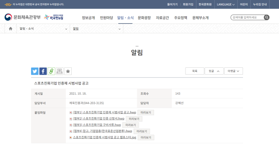Preview 첨부1 공고.hwp with 미리보기

coord(146,113)
